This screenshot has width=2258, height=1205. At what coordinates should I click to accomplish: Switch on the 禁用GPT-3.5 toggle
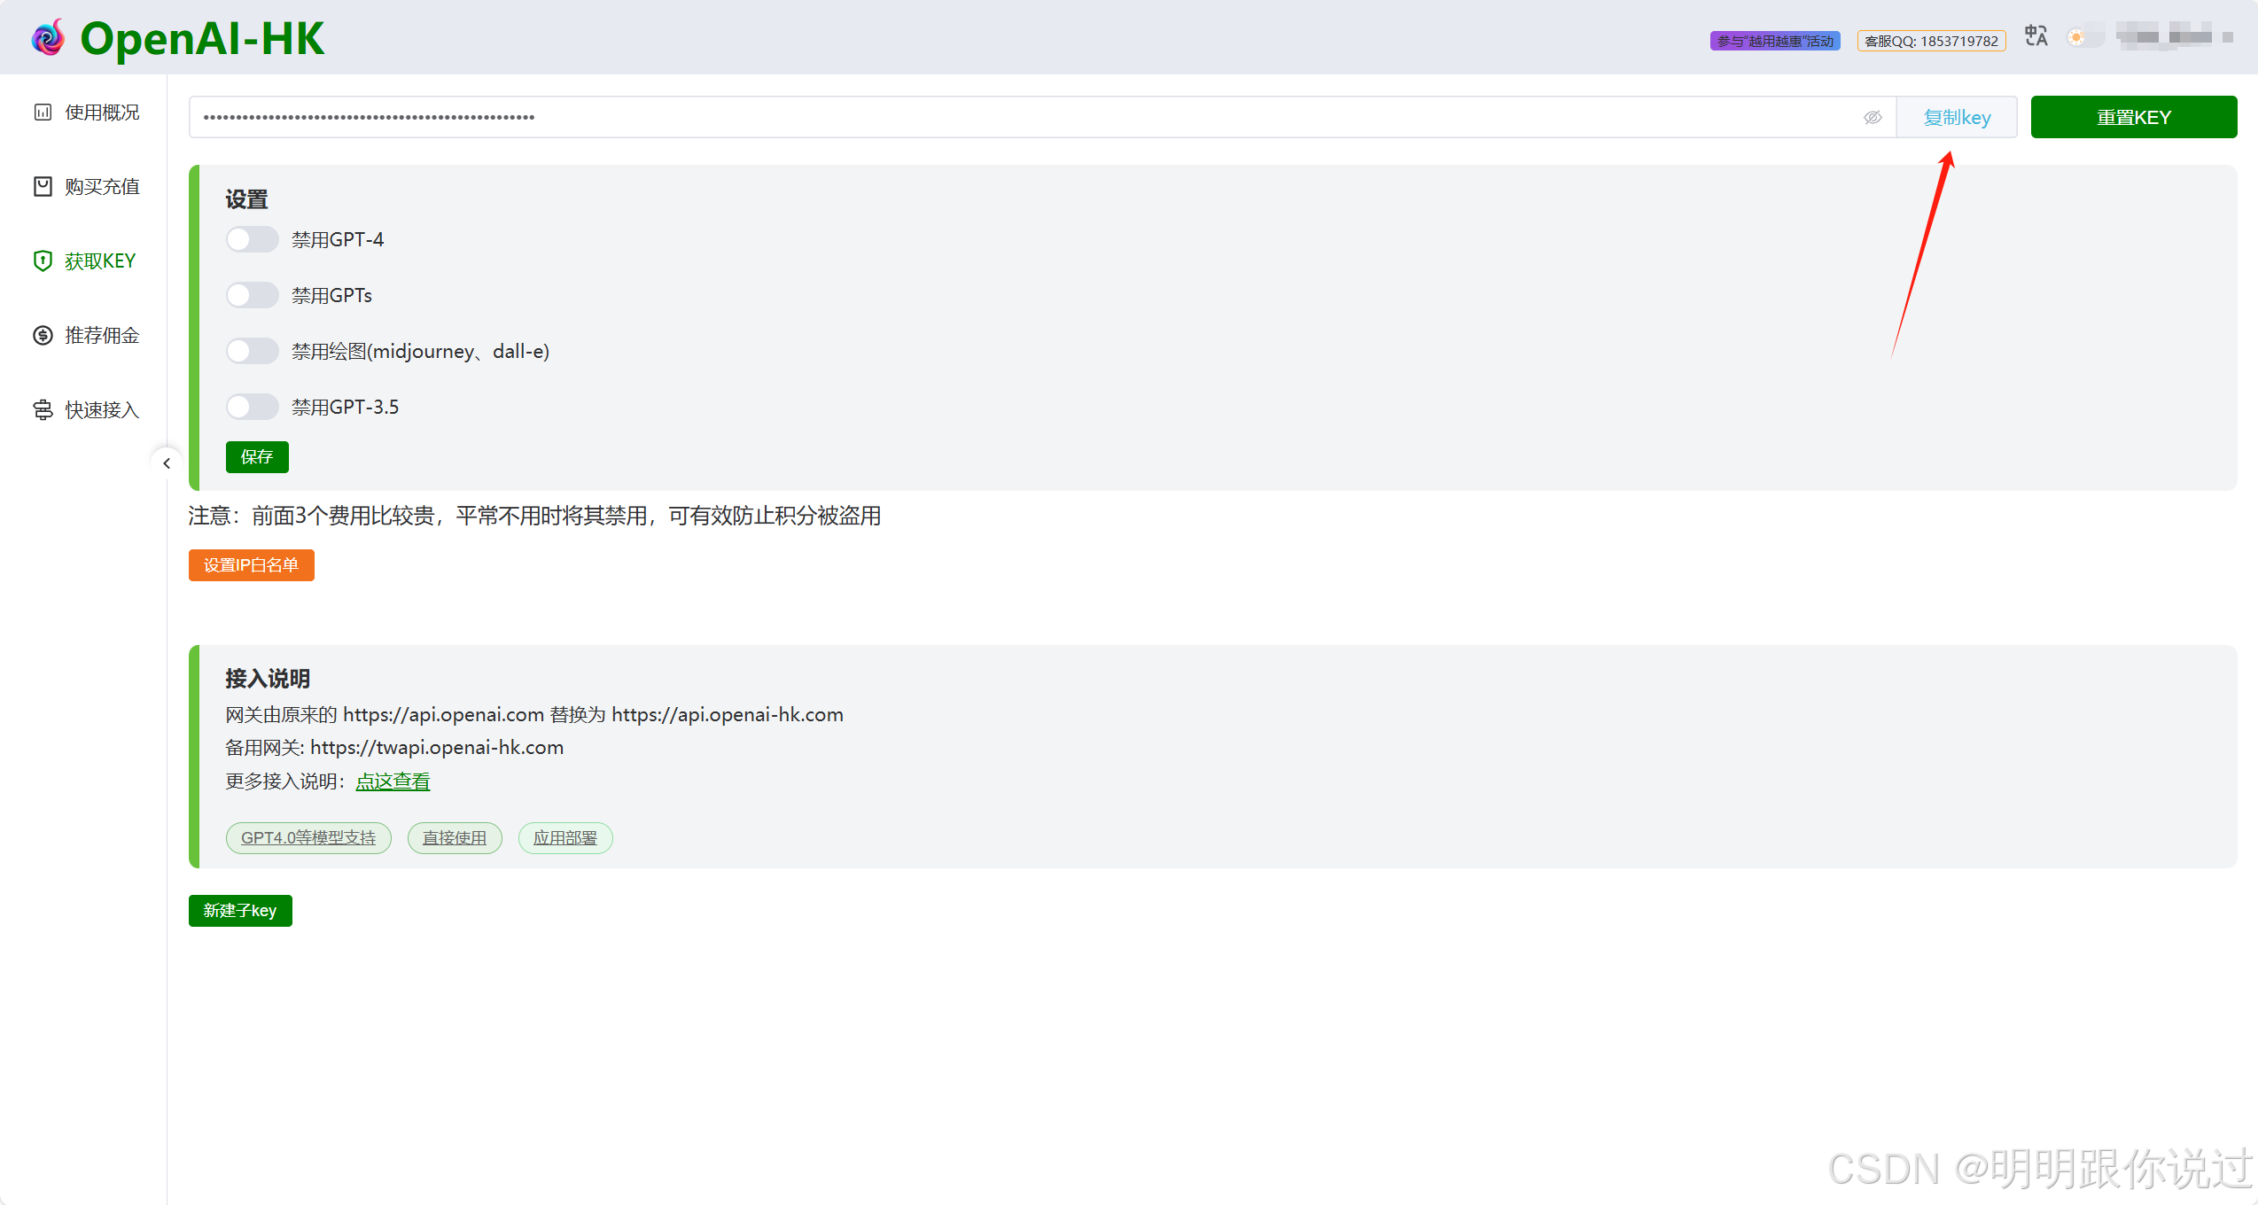[252, 408]
